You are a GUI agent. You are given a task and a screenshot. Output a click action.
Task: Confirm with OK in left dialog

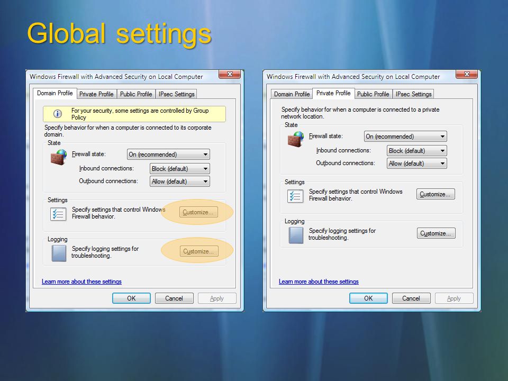tap(132, 298)
